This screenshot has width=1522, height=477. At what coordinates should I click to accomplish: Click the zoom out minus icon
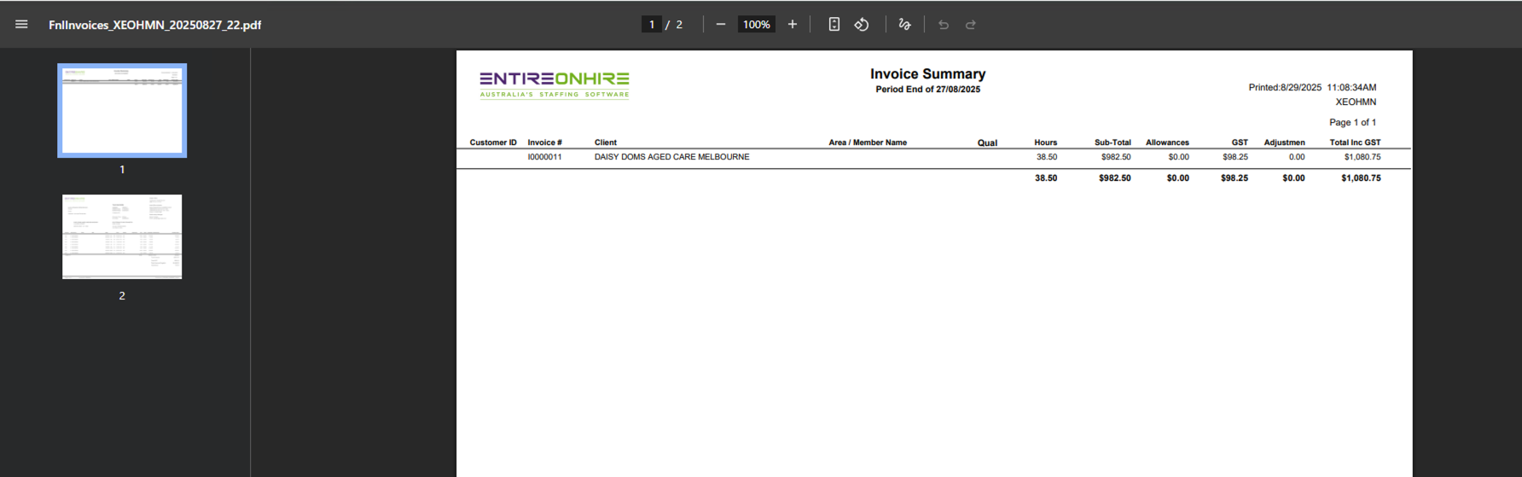(720, 25)
